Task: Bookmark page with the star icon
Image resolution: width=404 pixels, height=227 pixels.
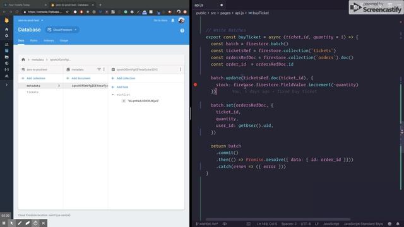Action: 68,12
